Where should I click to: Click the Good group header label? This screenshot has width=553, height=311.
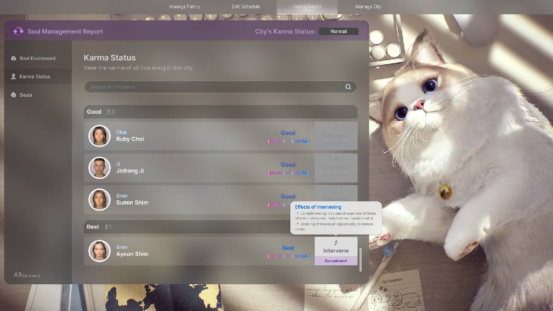94,111
